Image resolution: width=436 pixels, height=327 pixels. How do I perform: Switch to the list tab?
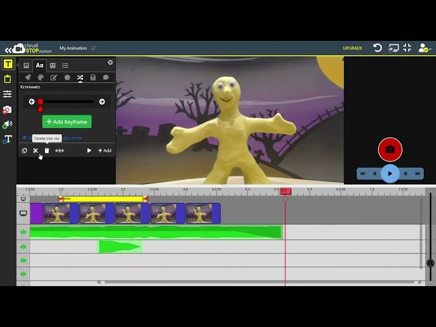click(65, 65)
